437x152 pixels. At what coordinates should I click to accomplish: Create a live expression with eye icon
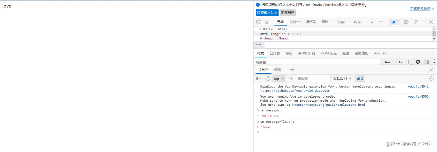click(291, 79)
